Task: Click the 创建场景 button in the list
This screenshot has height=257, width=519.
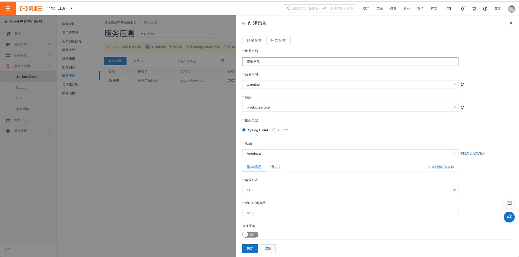Action: pos(115,61)
